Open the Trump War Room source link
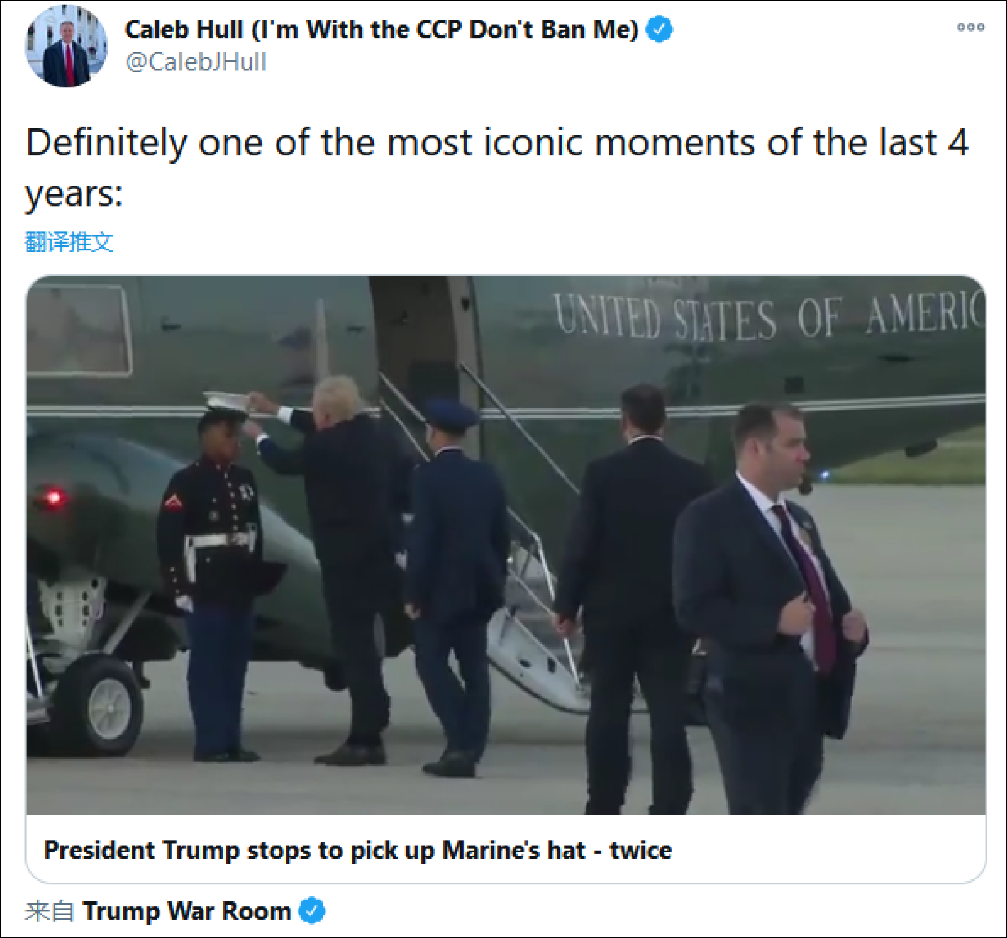This screenshot has height=938, width=1007. point(186,911)
